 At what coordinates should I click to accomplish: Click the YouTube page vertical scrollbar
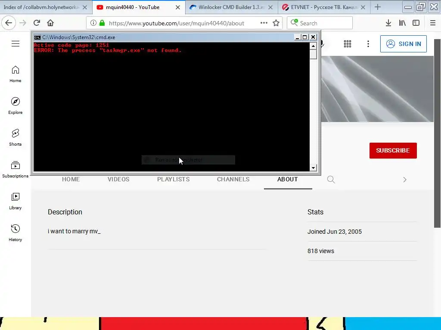(x=437, y=133)
